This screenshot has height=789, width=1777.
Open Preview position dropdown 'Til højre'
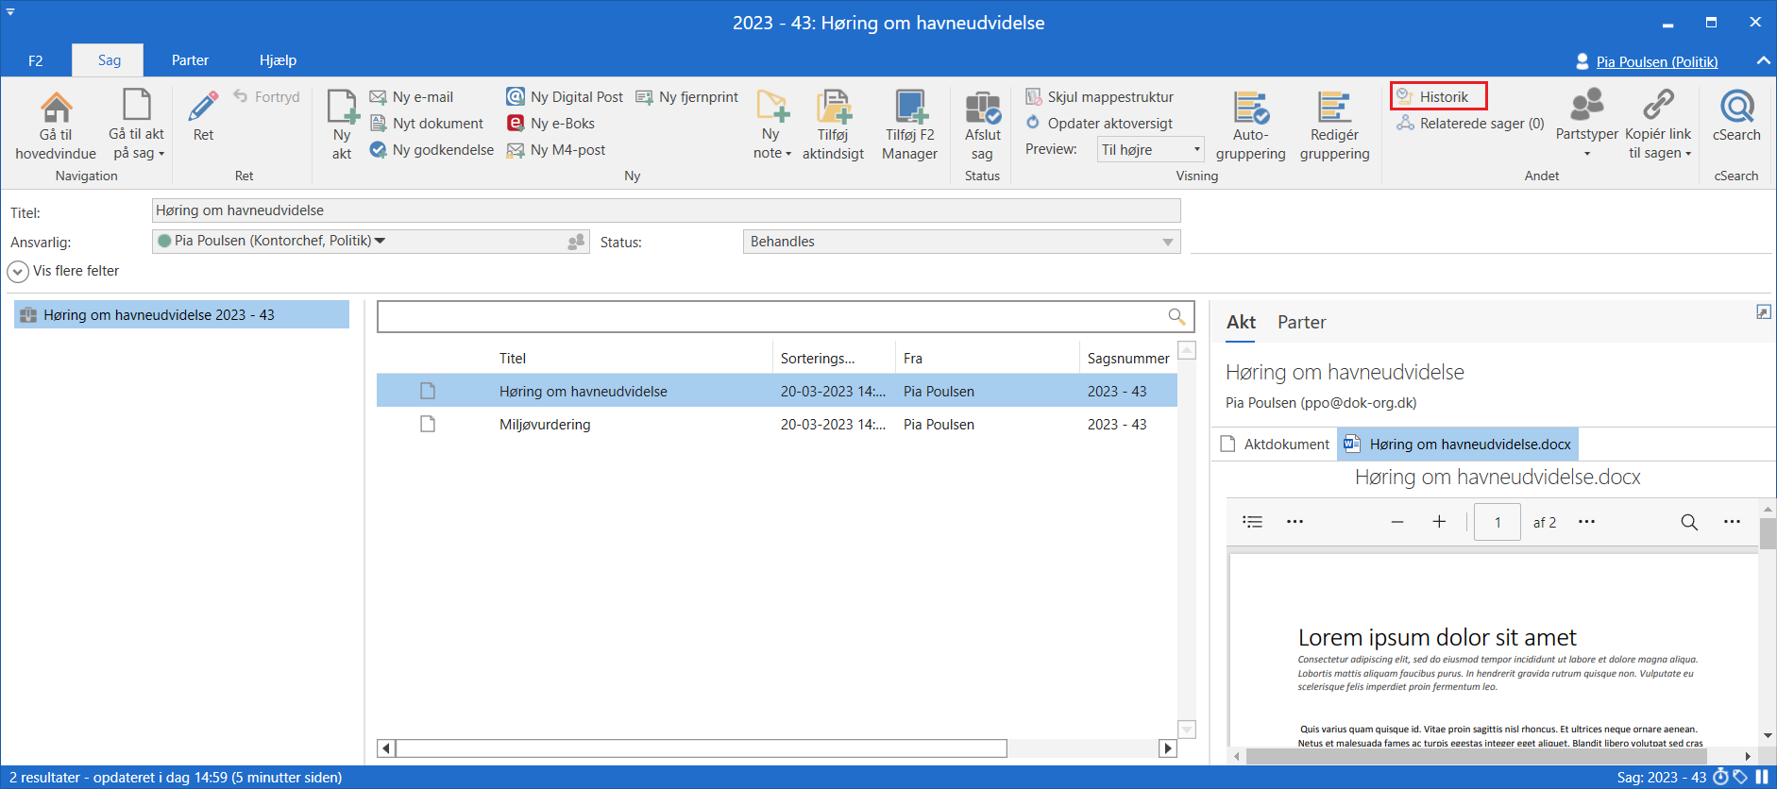click(1150, 149)
